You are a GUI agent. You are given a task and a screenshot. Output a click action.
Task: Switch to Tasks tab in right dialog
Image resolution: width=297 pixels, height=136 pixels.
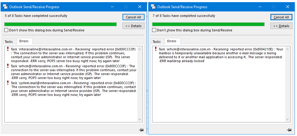(157, 42)
